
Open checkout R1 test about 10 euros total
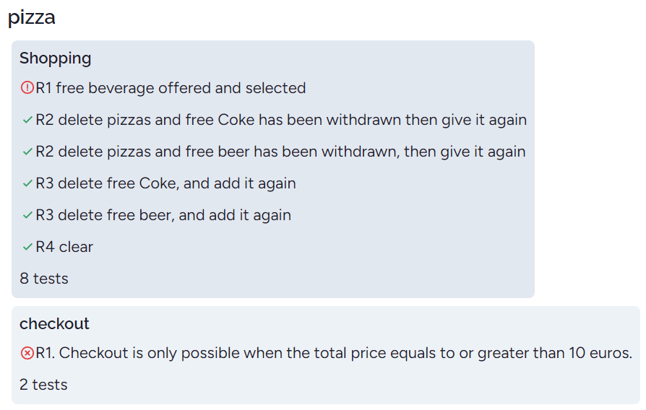pyautogui.click(x=334, y=353)
